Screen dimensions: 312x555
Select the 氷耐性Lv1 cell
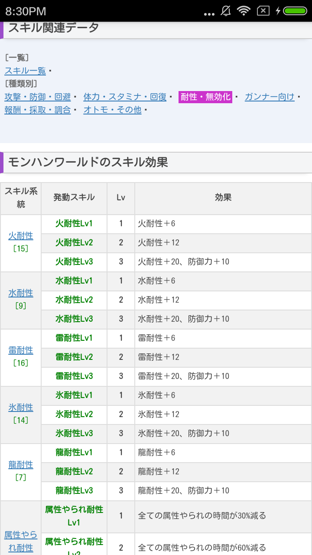point(74,395)
